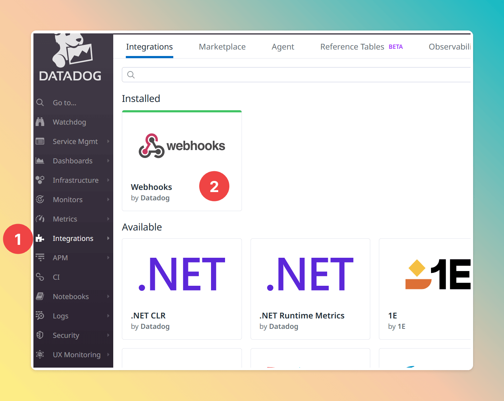The image size is (504, 401).
Task: Expand the Logs submenu arrow
Action: tap(108, 316)
